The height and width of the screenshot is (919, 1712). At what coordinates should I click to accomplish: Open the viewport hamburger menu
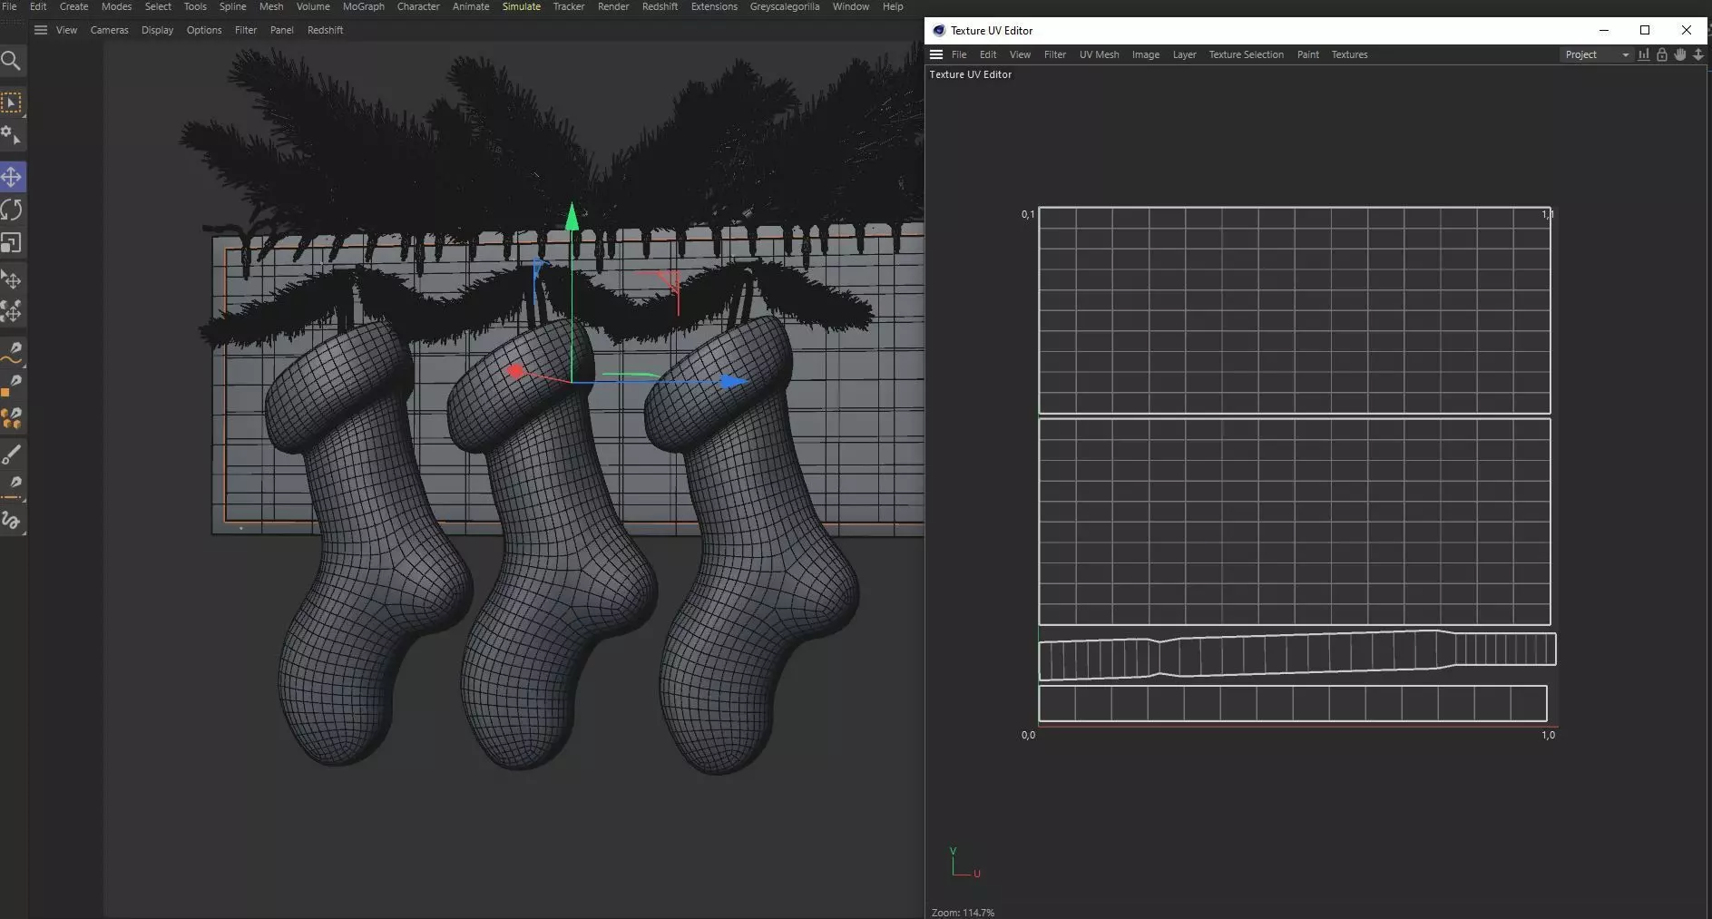[x=41, y=30]
